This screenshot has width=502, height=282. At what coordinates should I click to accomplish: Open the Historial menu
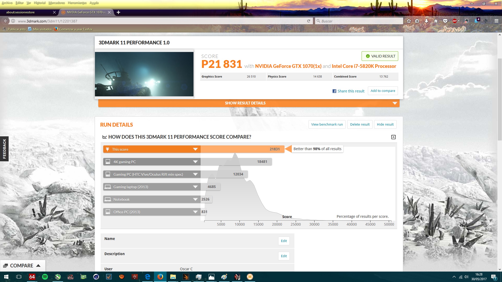click(39, 3)
